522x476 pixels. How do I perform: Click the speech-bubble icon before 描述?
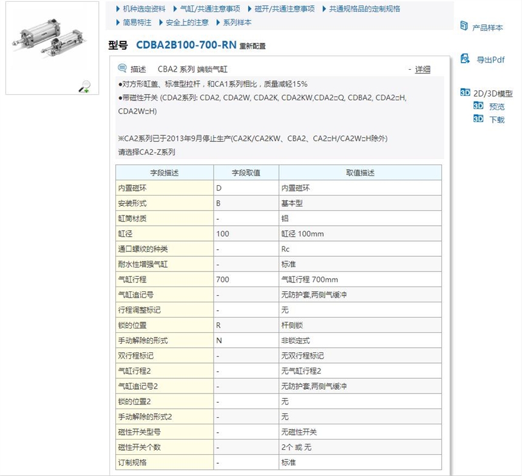[121, 68]
